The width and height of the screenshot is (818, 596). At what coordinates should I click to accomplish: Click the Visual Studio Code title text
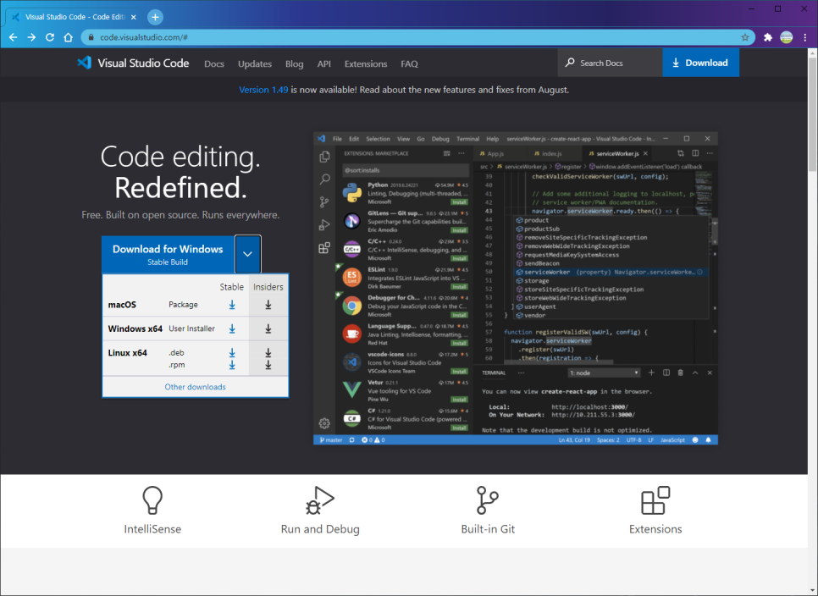143,63
